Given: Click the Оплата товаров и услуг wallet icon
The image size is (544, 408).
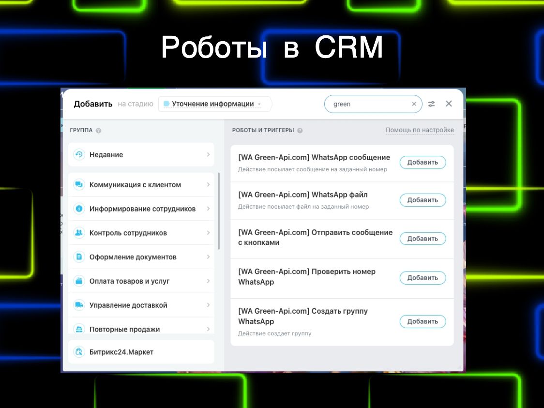Looking at the screenshot, I should click(79, 281).
